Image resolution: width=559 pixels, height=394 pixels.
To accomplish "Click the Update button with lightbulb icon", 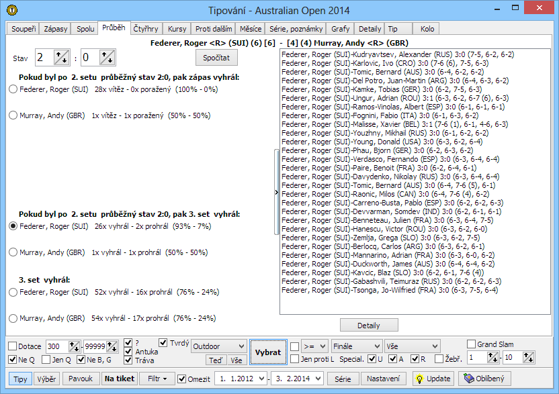I will pos(433,379).
